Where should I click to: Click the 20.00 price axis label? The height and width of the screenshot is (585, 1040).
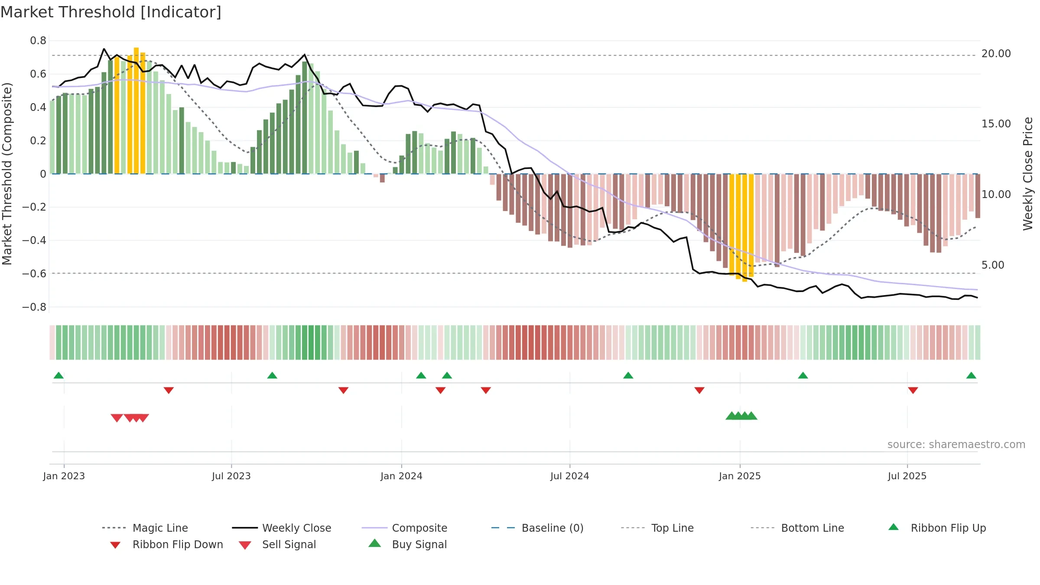pos(996,54)
